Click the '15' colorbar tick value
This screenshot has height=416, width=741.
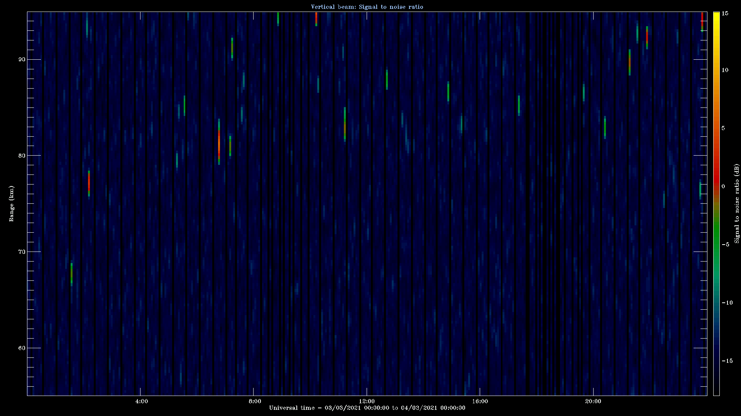pos(725,13)
